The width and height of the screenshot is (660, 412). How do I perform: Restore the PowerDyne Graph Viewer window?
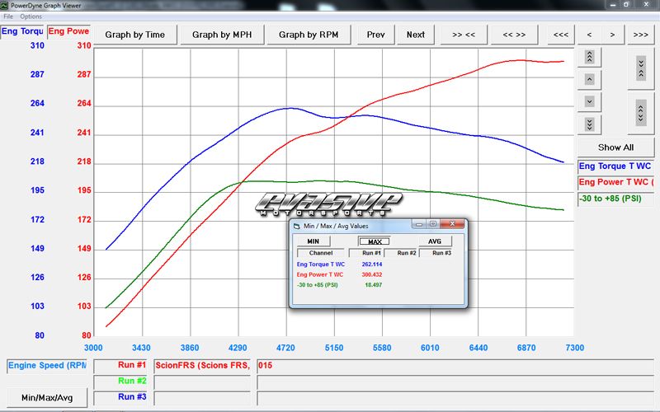626,5
